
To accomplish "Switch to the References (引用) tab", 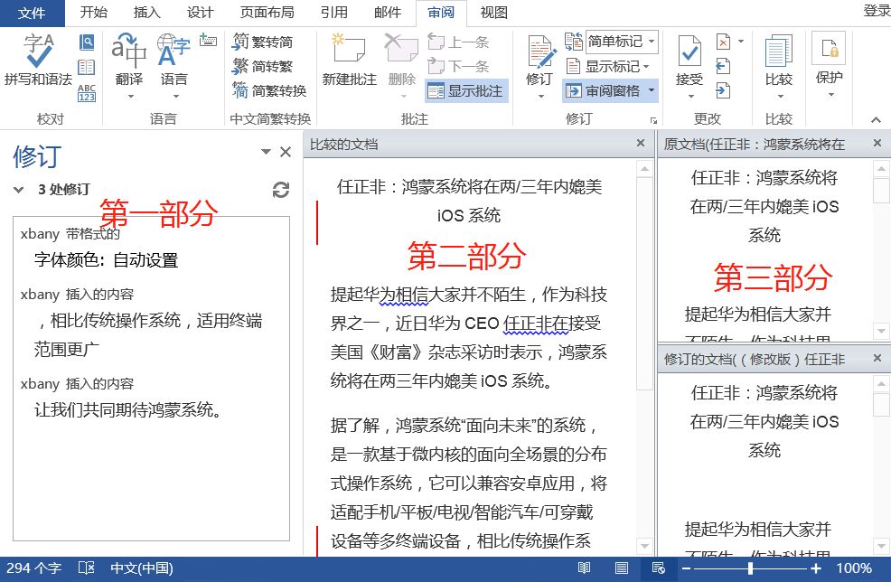I will point(334,13).
